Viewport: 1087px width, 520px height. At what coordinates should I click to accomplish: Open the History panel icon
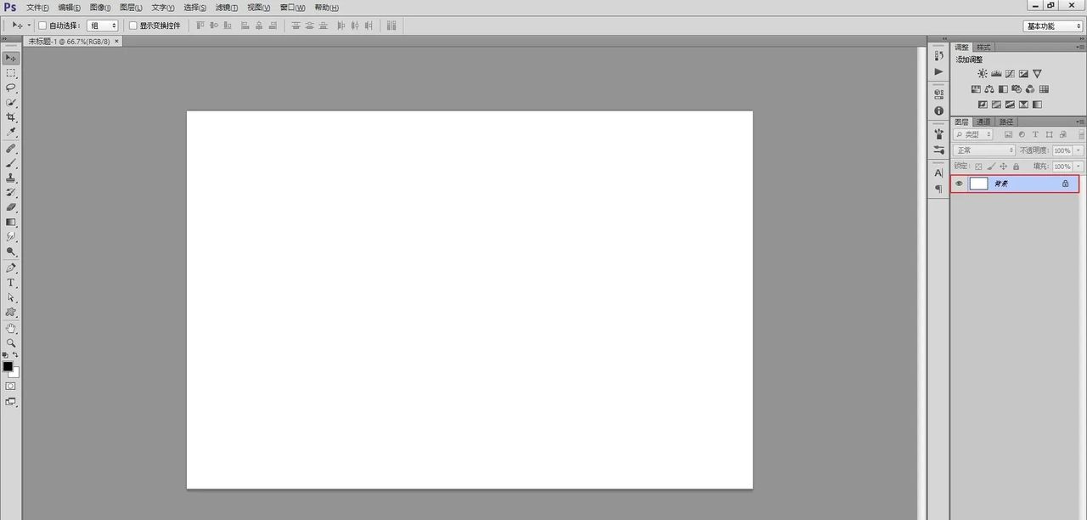tap(938, 55)
